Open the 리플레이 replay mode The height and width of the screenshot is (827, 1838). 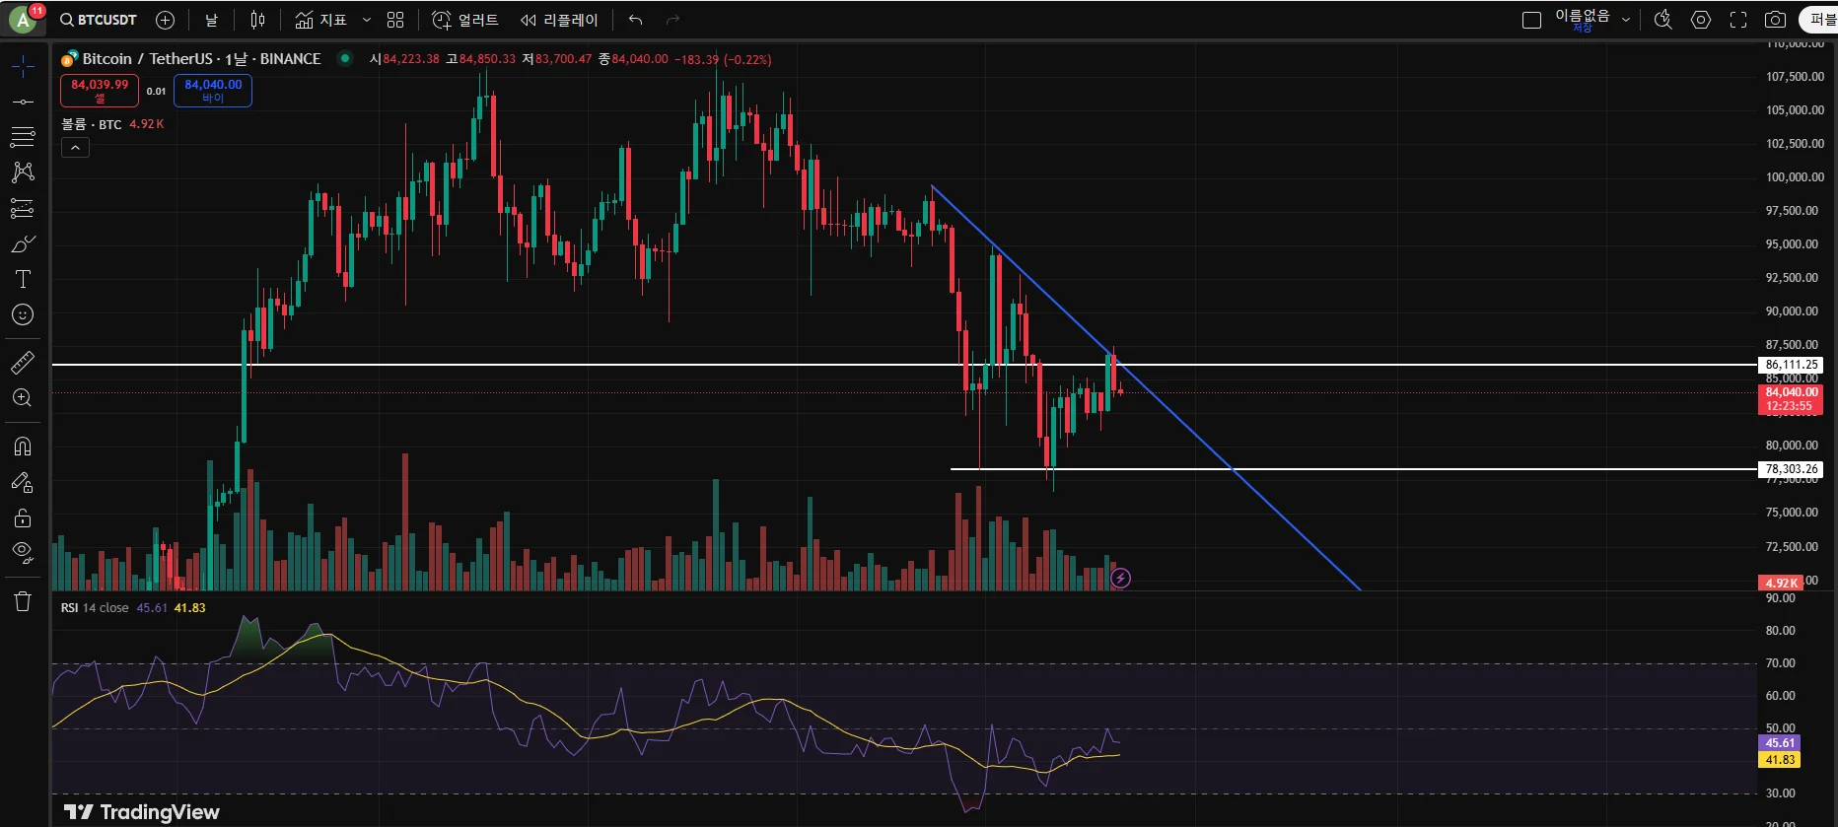[559, 20]
